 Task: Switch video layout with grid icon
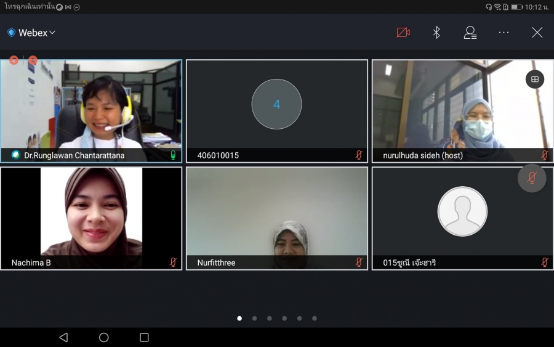[534, 79]
